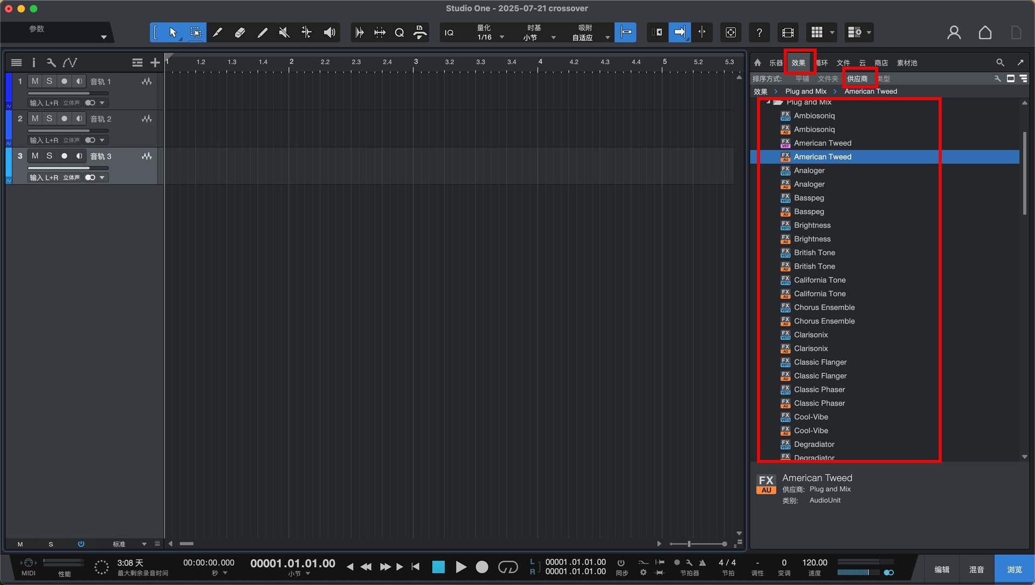Image resolution: width=1035 pixels, height=585 pixels.
Task: Toggle autoscroll arrow button
Action: 679,32
